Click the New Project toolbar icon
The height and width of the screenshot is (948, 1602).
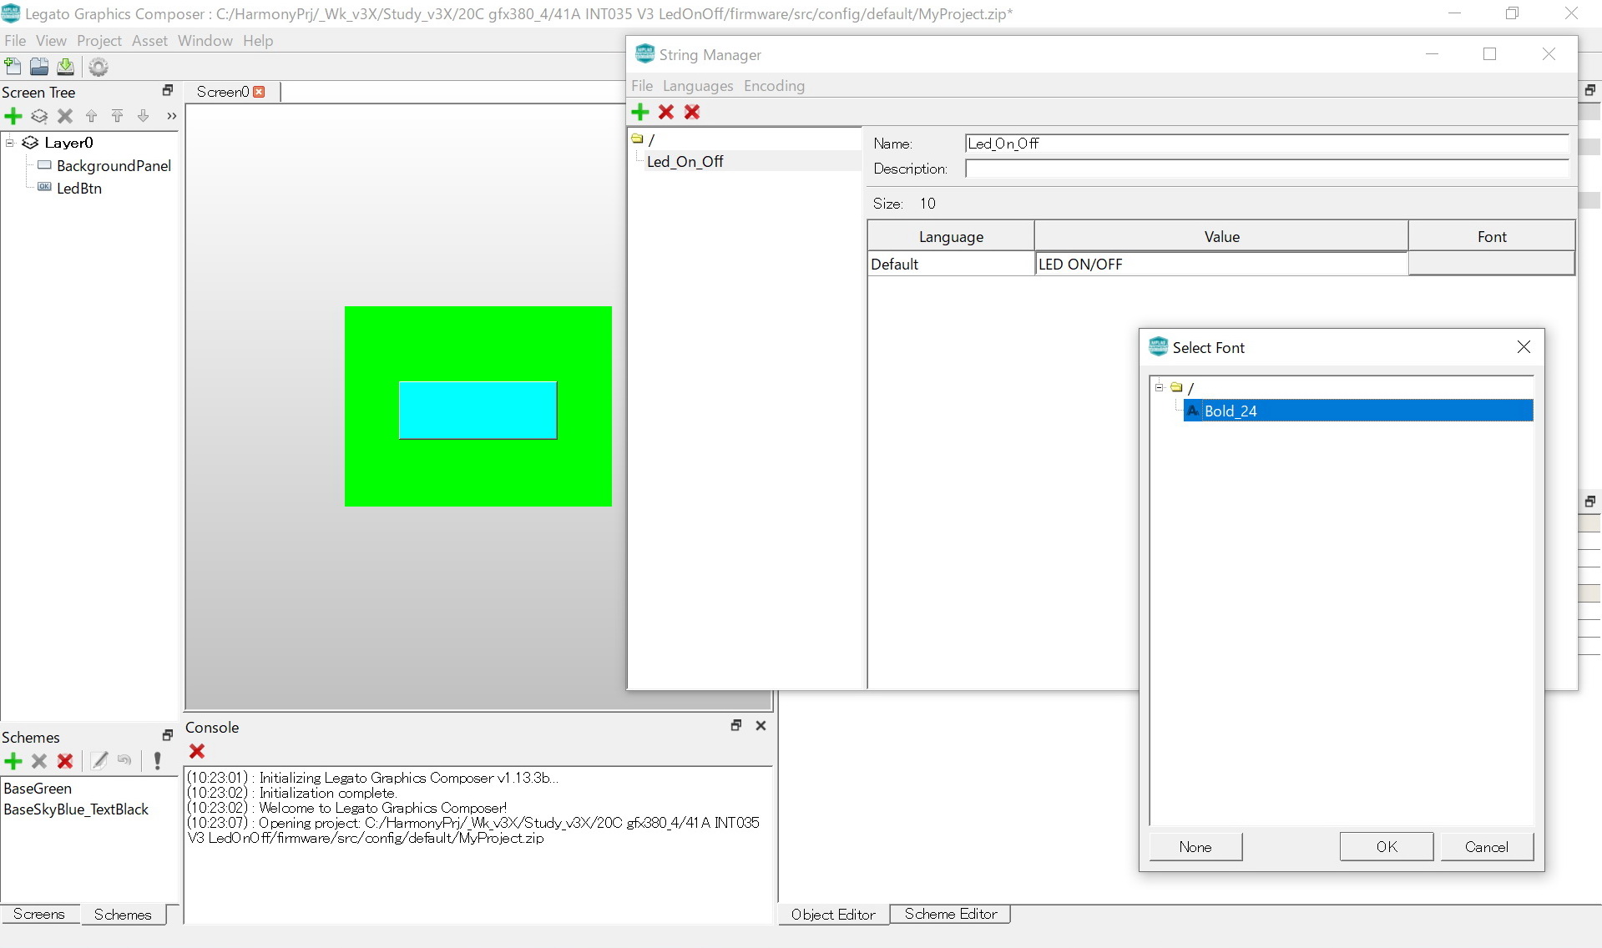pyautogui.click(x=13, y=67)
